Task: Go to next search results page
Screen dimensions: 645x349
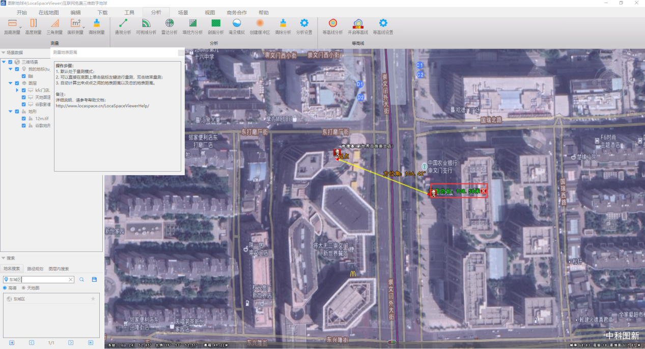Action: coord(71,343)
